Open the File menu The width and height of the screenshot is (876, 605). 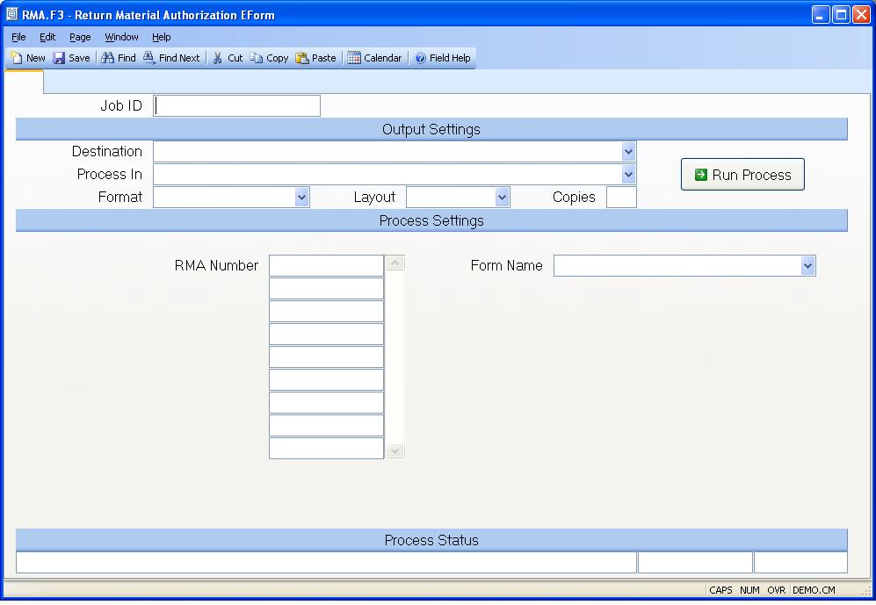tap(18, 37)
